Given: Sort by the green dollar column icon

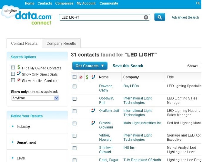Looking at the screenshot, I should (87, 77).
